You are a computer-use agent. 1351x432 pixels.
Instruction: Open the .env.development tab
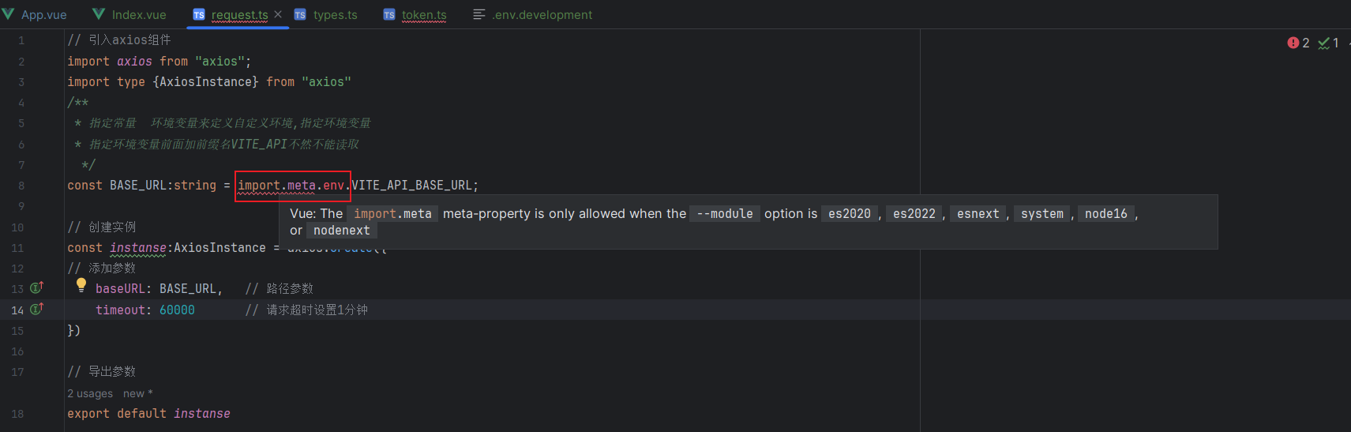[542, 15]
